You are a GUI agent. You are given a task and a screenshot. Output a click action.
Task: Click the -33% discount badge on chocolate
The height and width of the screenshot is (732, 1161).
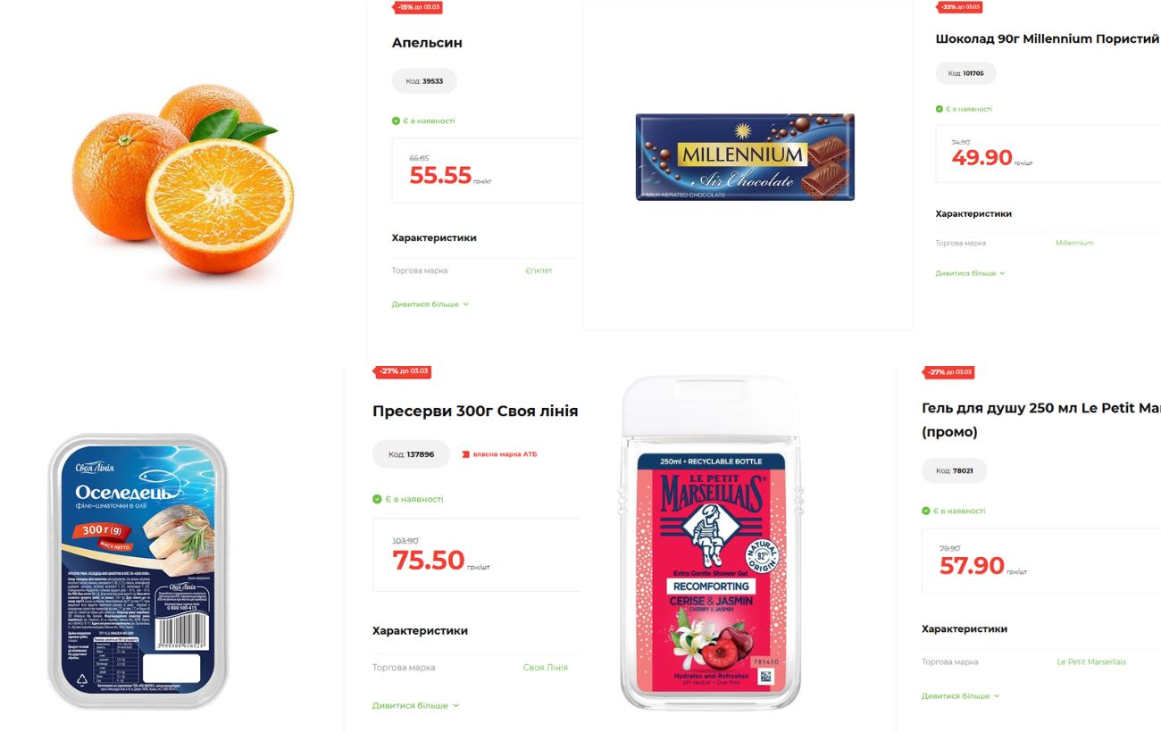959,6
